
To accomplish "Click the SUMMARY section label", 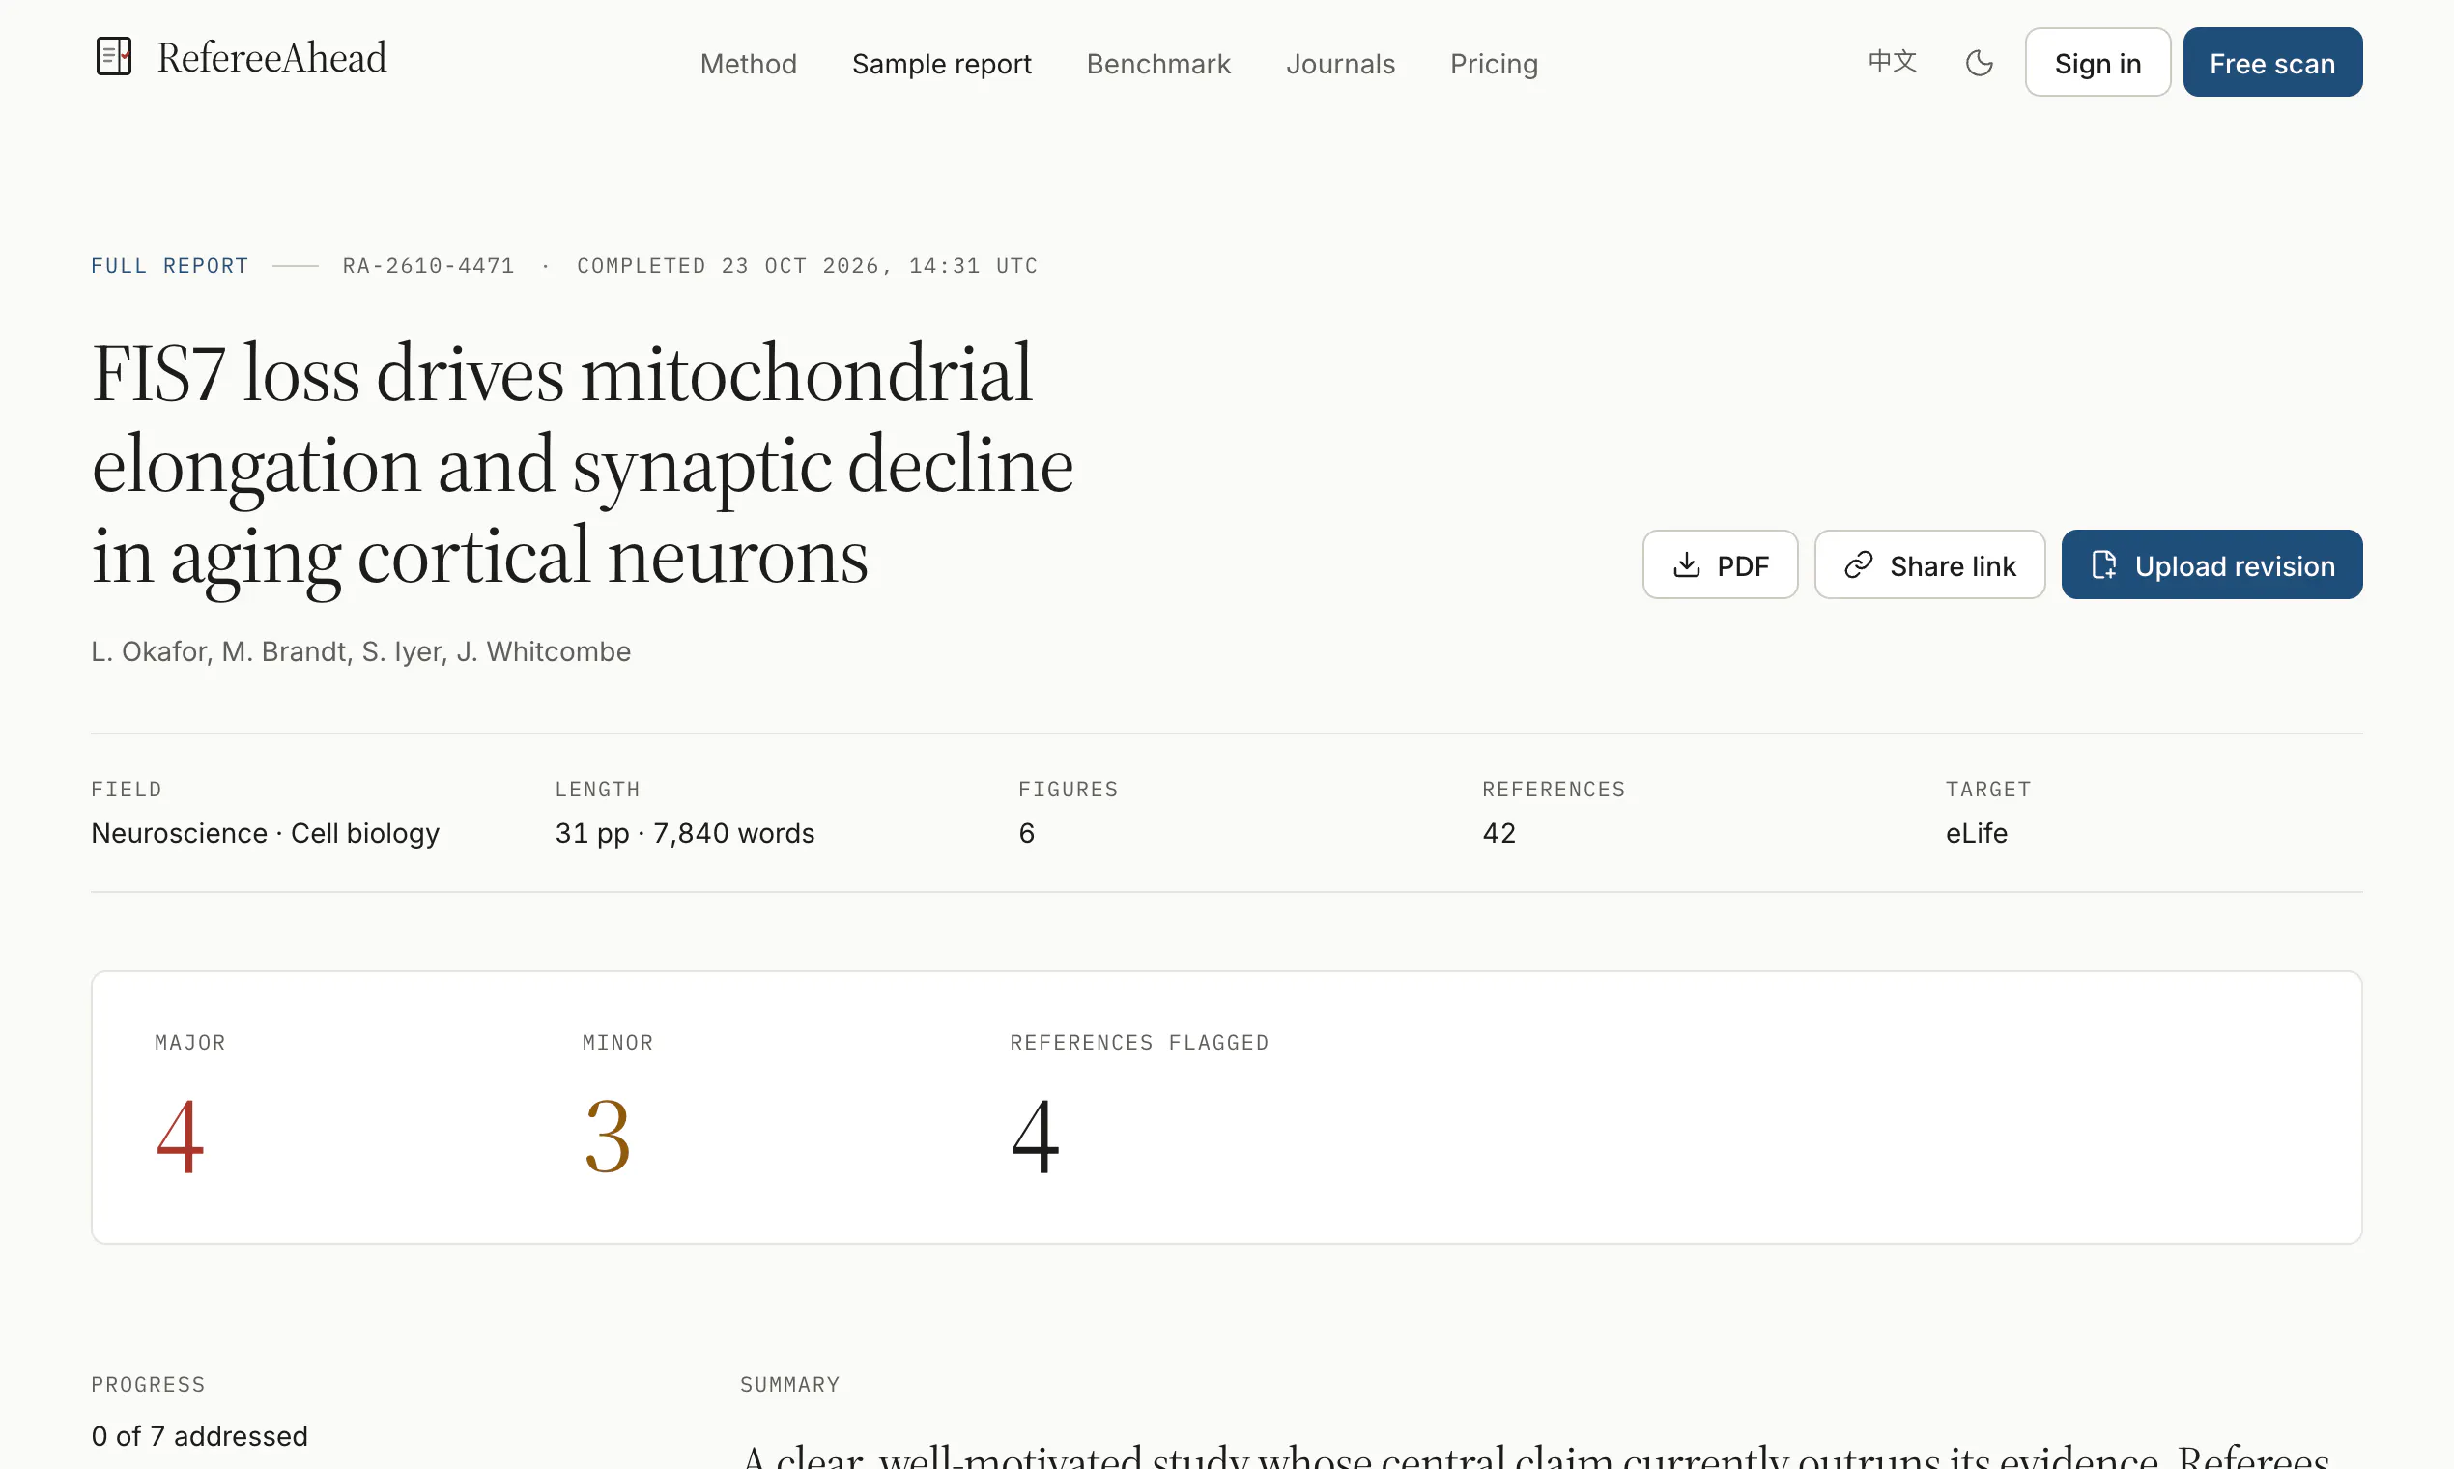I will pos(789,1384).
